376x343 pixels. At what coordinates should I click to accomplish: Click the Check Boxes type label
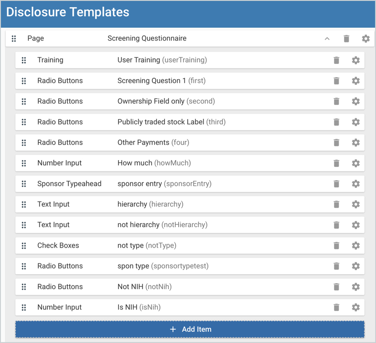[58, 245]
